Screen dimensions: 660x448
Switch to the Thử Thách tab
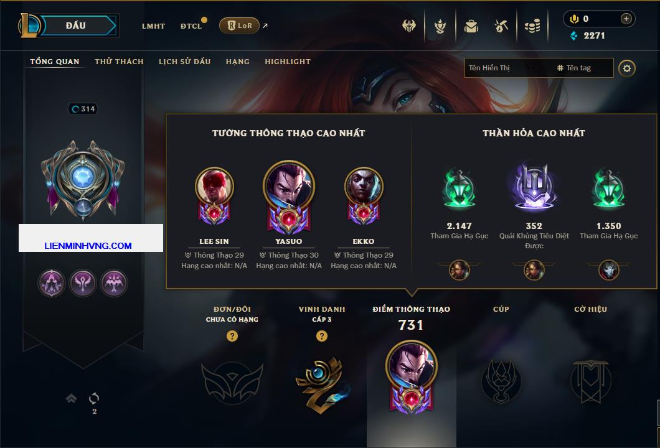[119, 62]
